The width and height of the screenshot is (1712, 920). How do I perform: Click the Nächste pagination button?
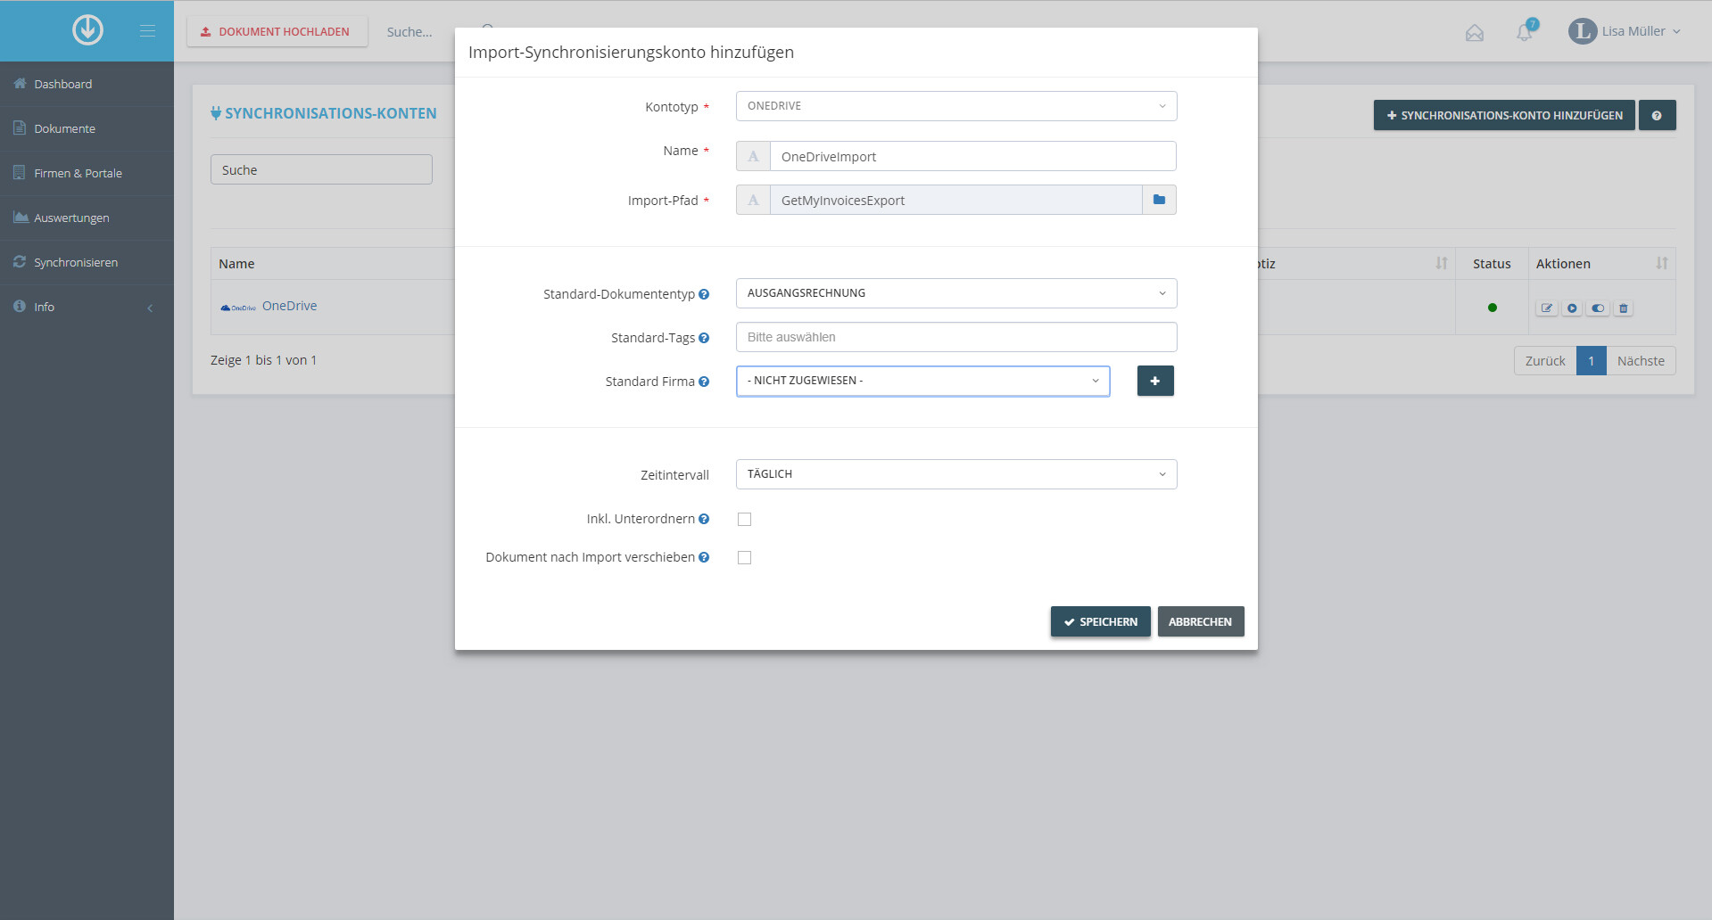[1641, 360]
